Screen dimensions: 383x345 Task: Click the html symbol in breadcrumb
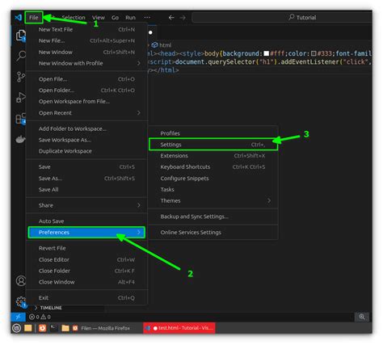[162, 45]
